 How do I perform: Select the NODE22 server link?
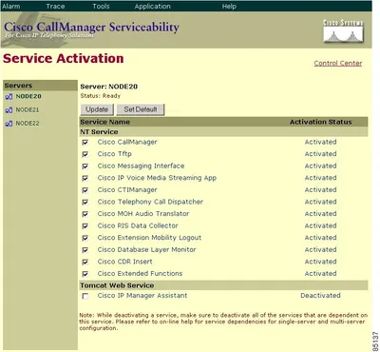click(x=28, y=123)
